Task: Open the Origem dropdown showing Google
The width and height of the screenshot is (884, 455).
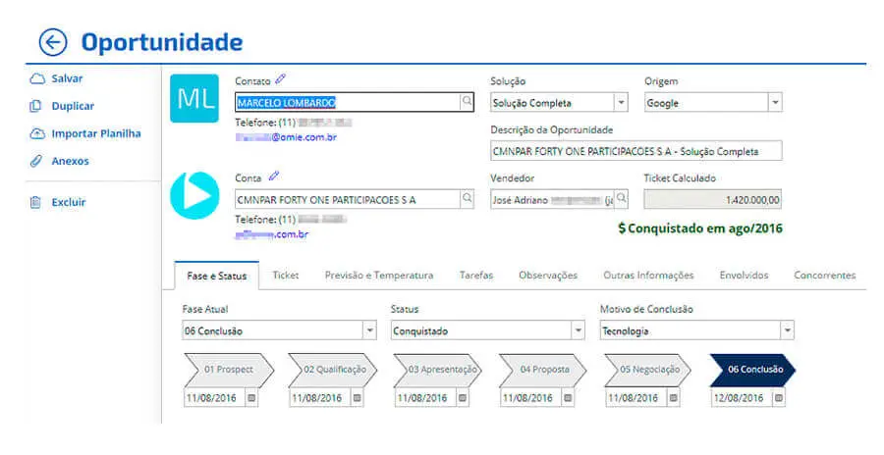Action: click(774, 102)
